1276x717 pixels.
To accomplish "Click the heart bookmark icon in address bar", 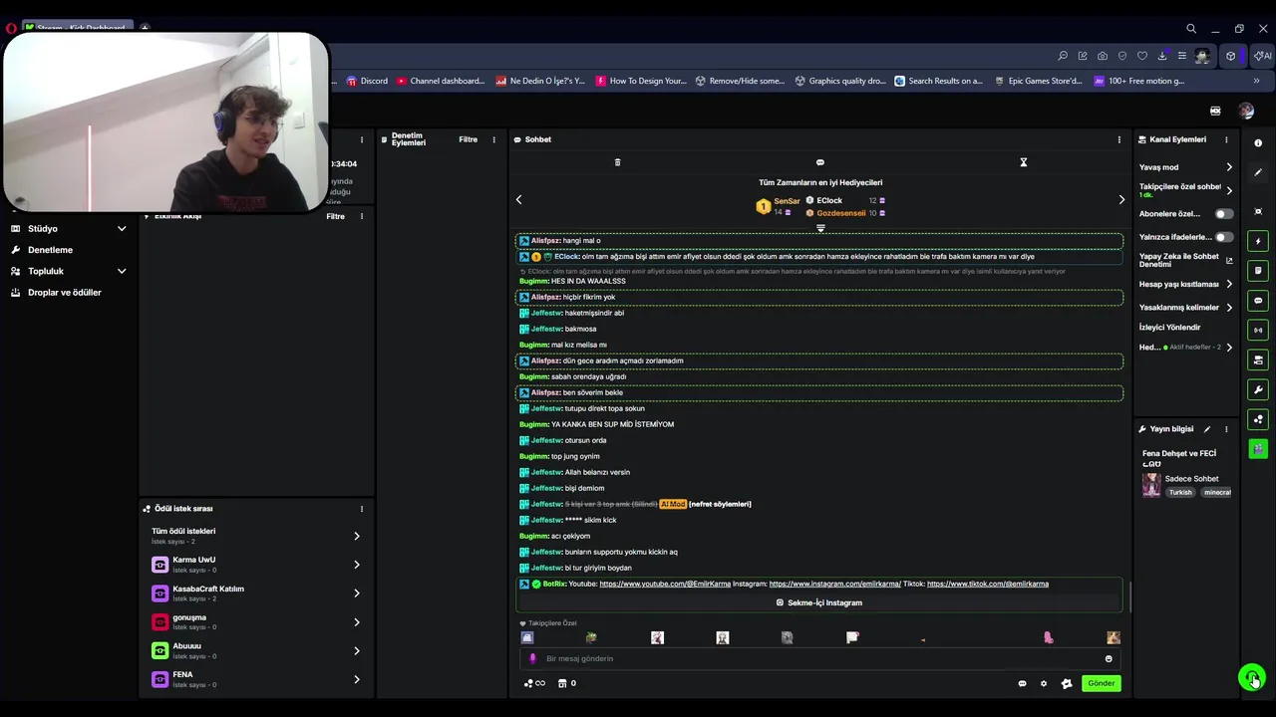I will coord(1142,56).
